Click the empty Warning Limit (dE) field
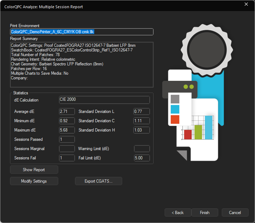The height and width of the screenshot is (223, 255). tap(142, 149)
